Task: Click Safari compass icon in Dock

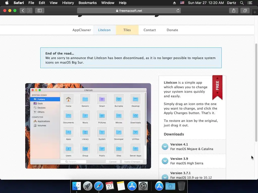Action: coord(99,186)
